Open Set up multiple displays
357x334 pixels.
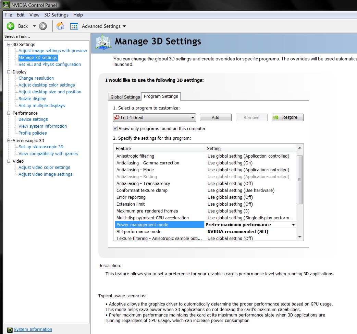[x=42, y=105]
